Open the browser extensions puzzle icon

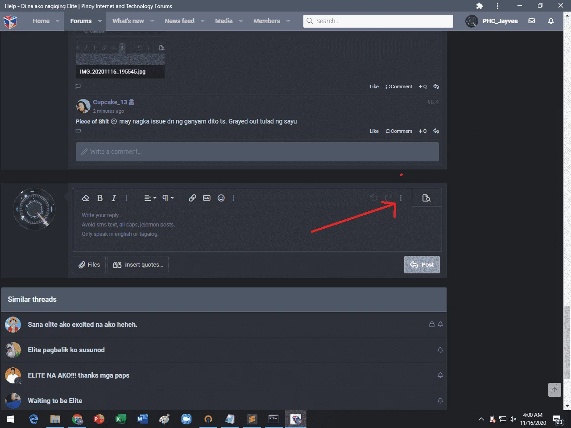point(480,6)
